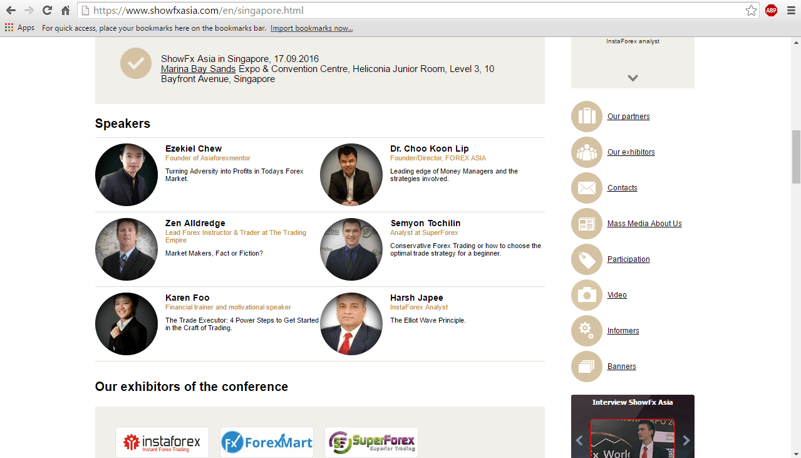Click the 'Financial trainer and motivational speaker' subtitle
The width and height of the screenshot is (801, 458).
click(x=228, y=307)
